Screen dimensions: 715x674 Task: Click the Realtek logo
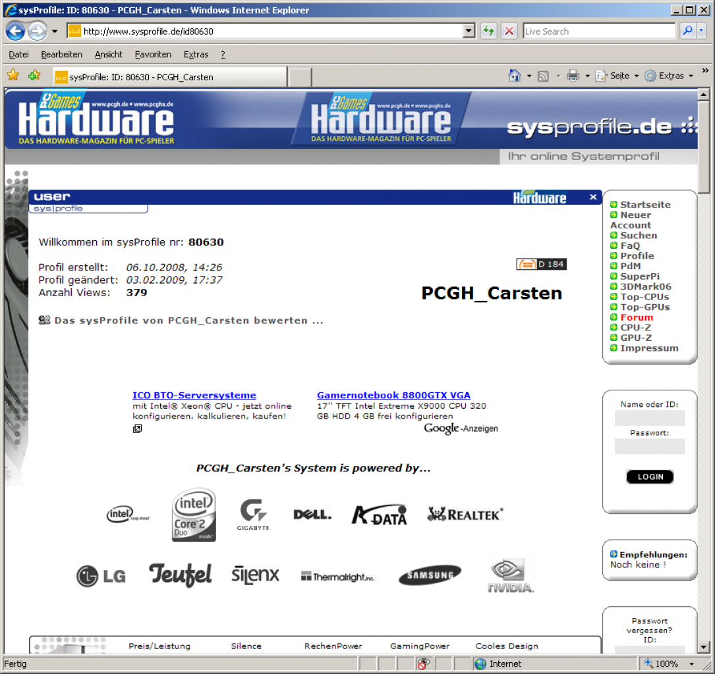465,515
